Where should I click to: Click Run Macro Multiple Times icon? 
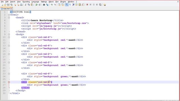point(97,5)
